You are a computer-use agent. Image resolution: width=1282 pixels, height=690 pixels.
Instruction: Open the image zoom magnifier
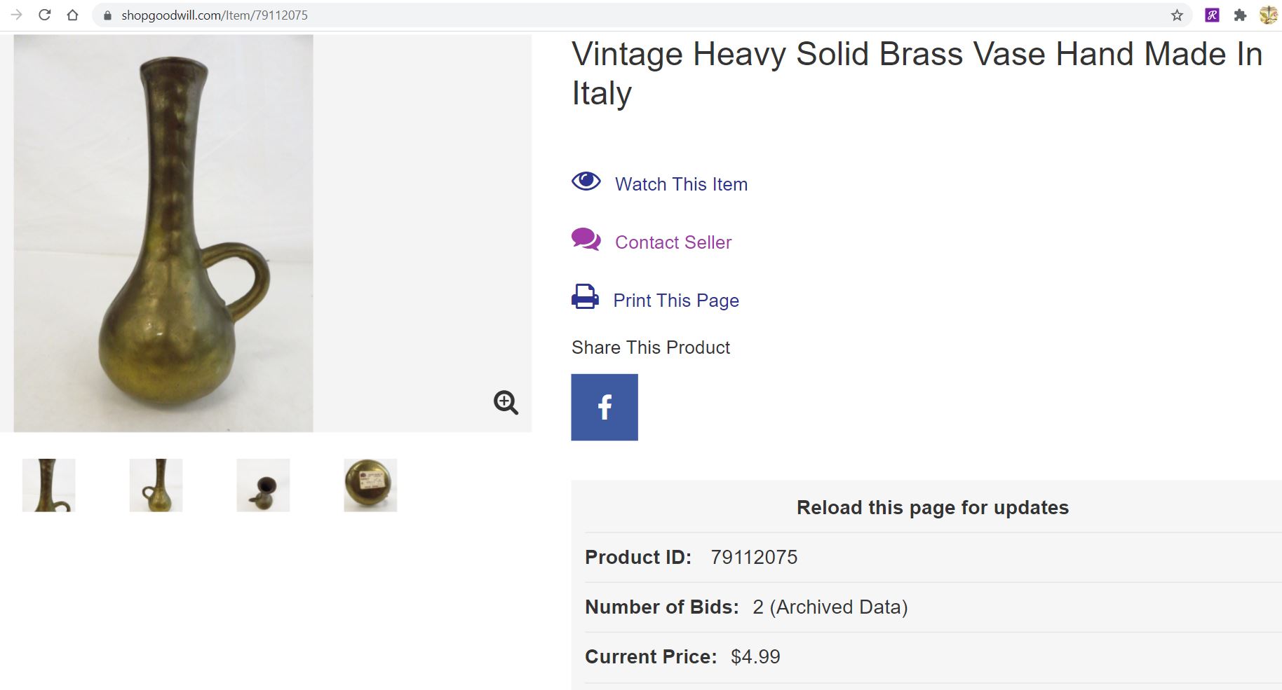click(504, 403)
